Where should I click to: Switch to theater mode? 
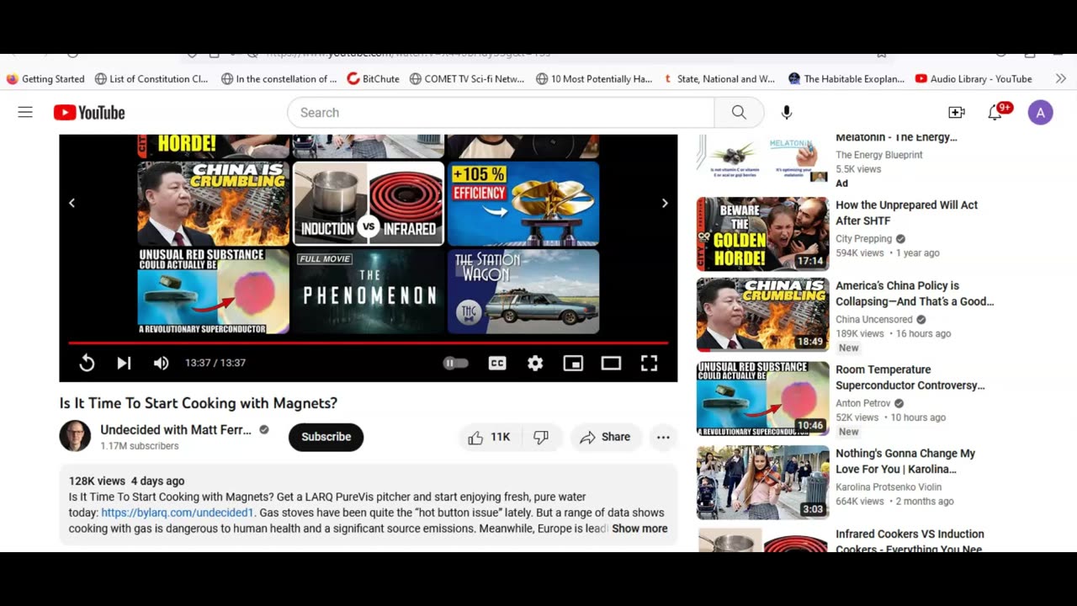click(611, 363)
